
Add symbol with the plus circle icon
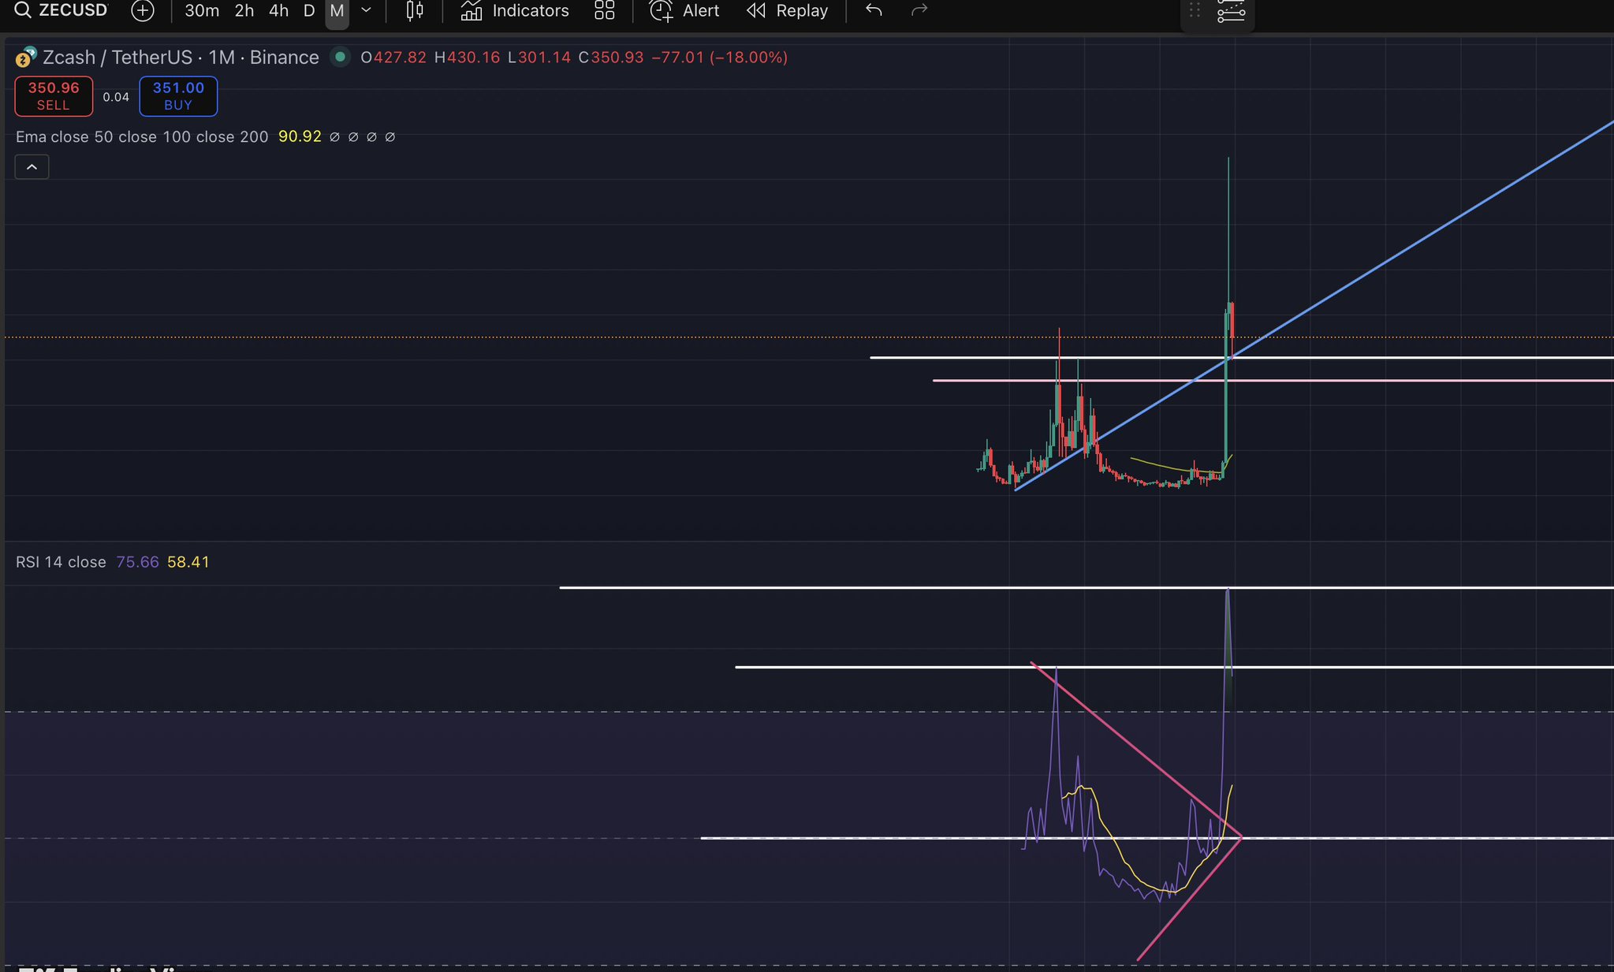point(142,10)
